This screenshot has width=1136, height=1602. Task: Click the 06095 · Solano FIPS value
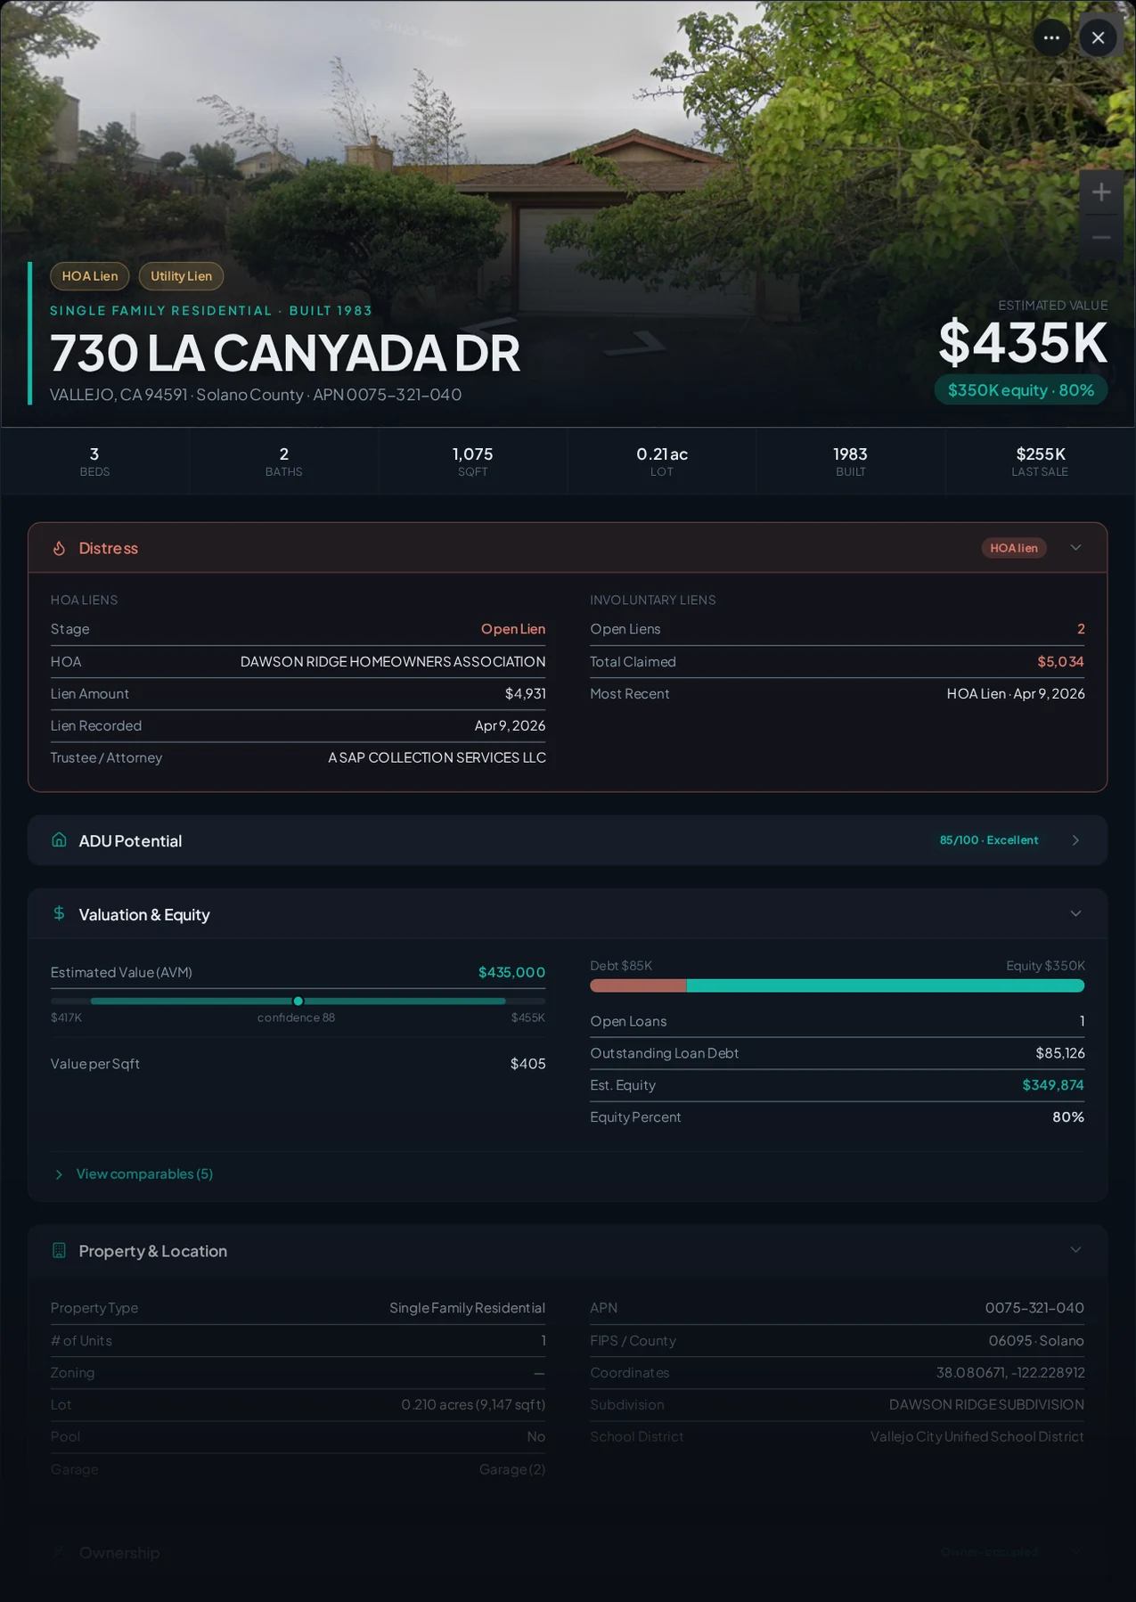1036,1341
